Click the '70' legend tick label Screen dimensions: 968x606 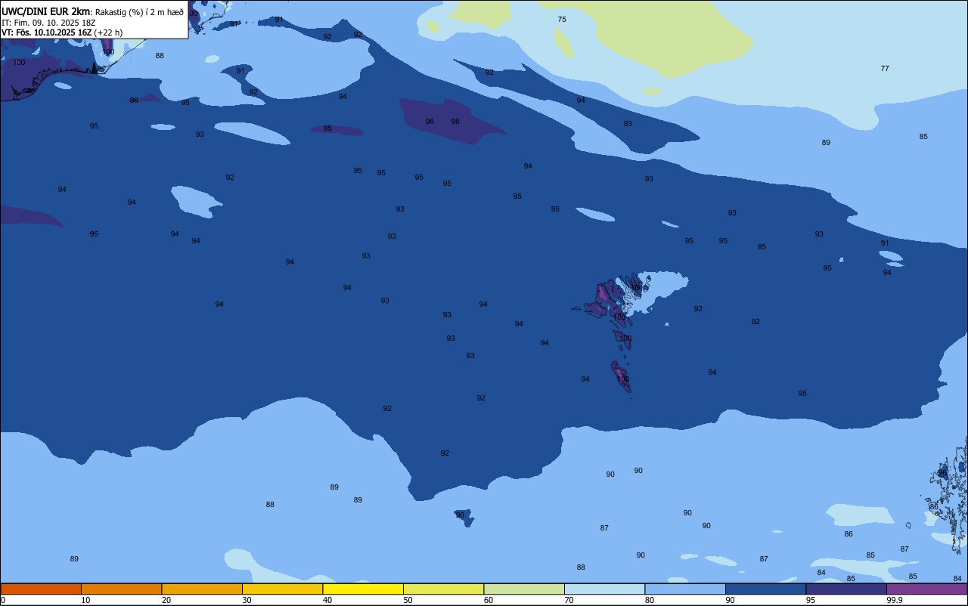point(569,600)
